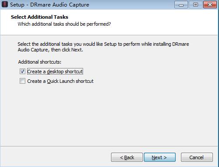Click the empty bottom area left of Back
The height and width of the screenshot is (167, 219).
pyautogui.click(x=56, y=157)
